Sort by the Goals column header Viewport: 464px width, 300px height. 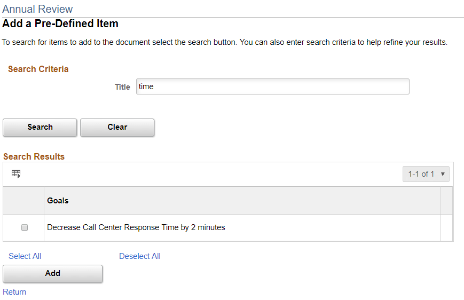tap(58, 201)
